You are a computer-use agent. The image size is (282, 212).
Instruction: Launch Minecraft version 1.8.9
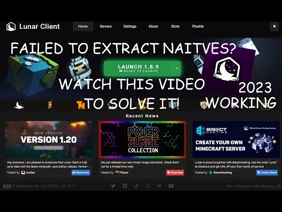coord(138,68)
